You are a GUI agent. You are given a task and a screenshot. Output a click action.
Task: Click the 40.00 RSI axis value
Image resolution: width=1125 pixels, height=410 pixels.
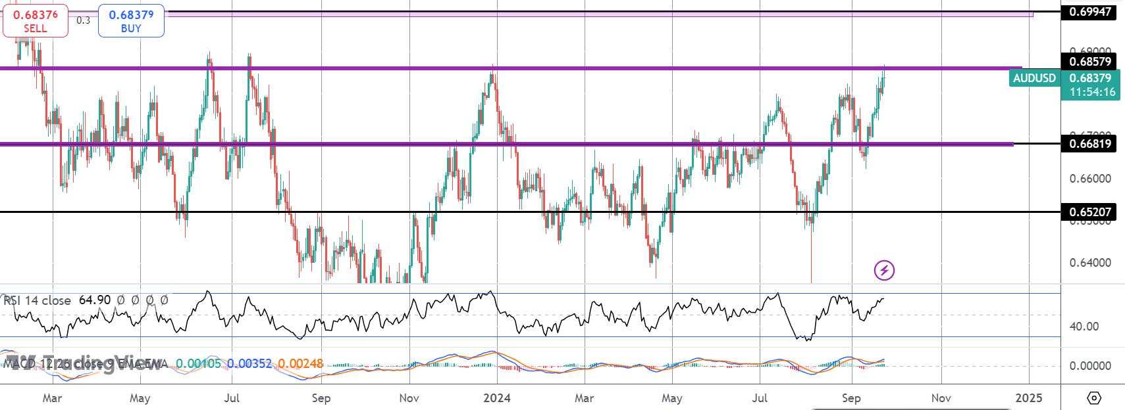tap(1084, 326)
